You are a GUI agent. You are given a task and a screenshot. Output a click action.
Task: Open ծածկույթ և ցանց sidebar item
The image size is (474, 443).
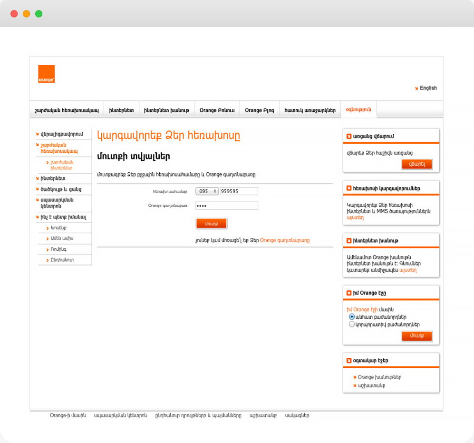click(x=61, y=189)
